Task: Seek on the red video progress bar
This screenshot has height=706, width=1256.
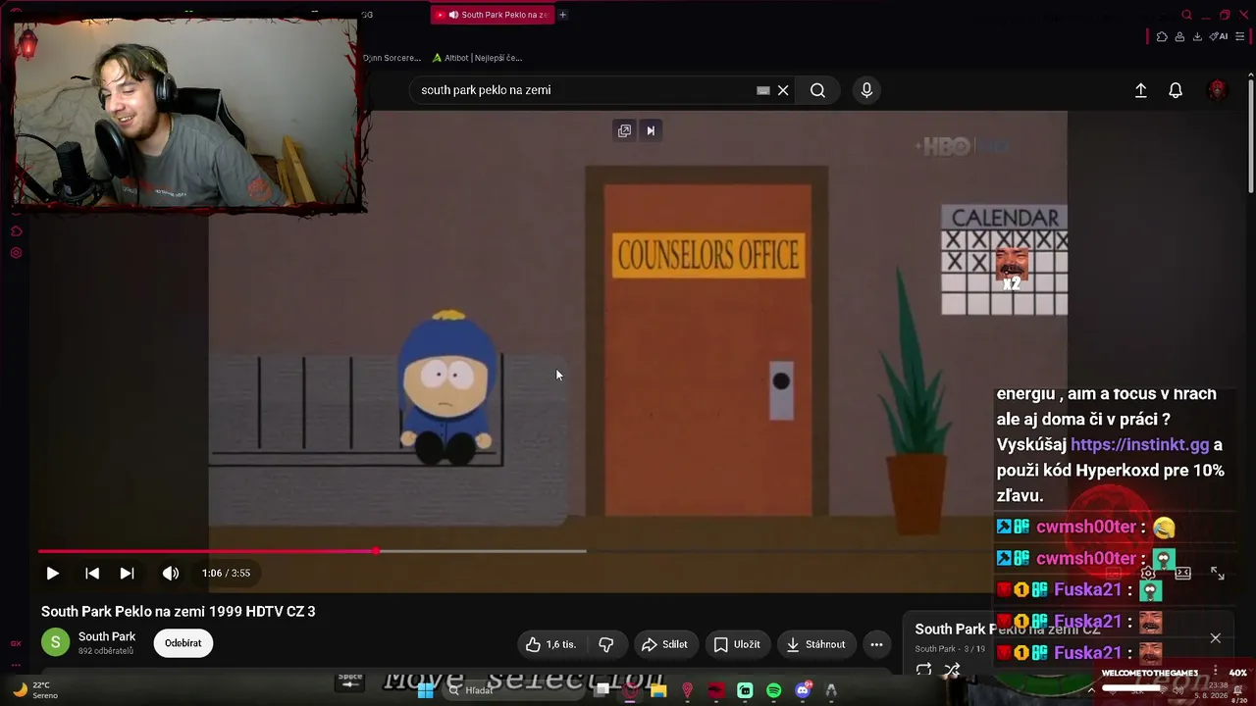Action: [312, 551]
